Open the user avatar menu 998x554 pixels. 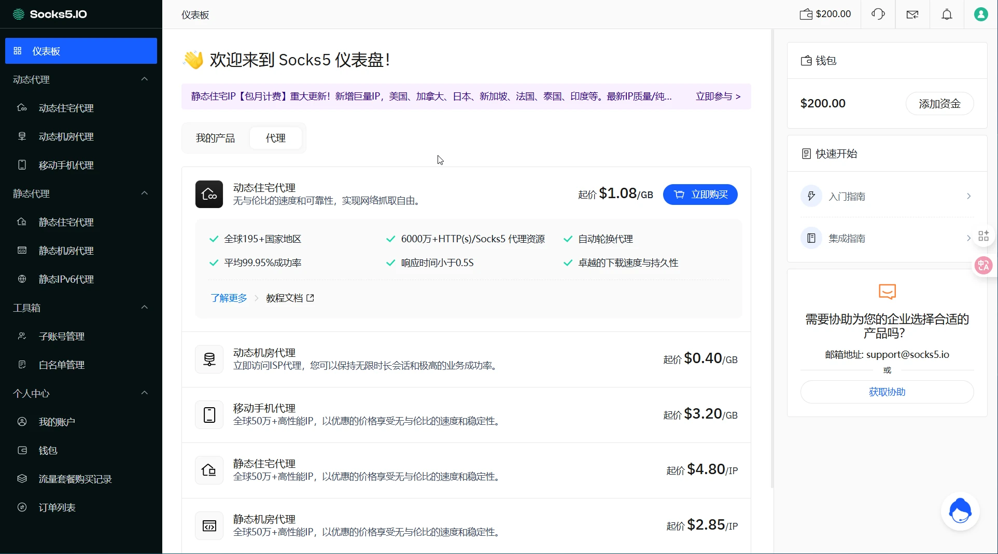pos(981,14)
